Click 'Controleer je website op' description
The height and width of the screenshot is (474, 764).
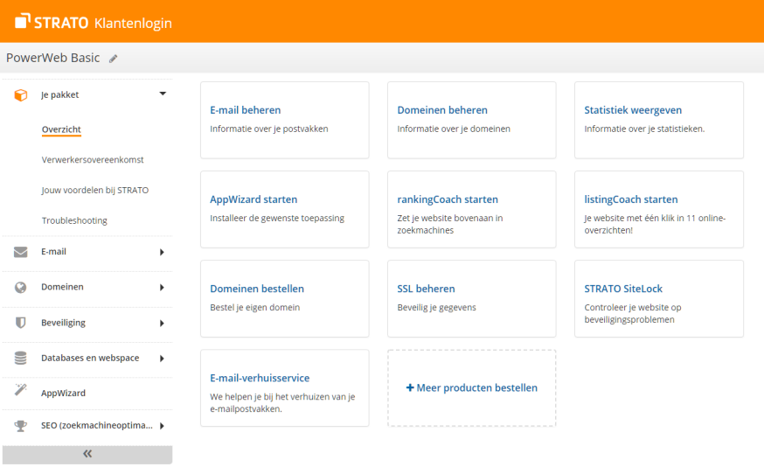(x=633, y=313)
